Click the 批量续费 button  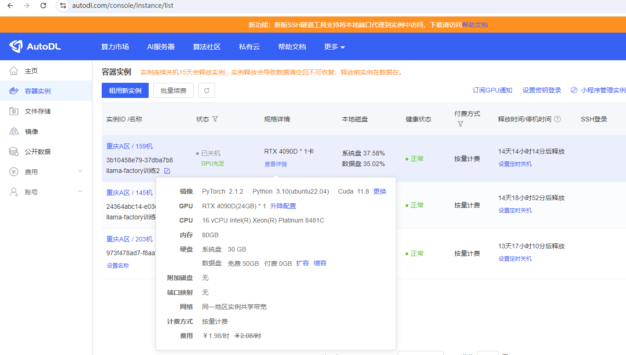174,91
